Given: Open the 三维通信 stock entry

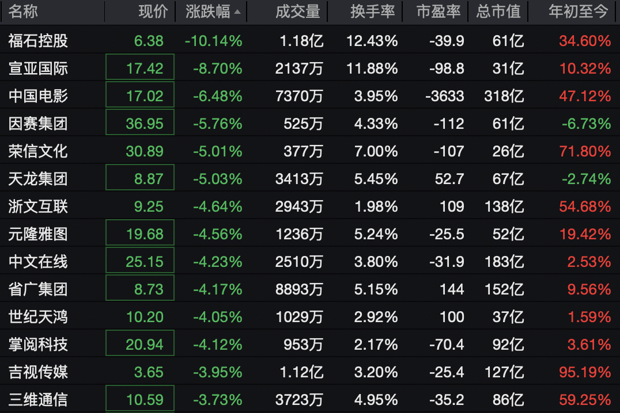Looking at the screenshot, I should [x=38, y=400].
